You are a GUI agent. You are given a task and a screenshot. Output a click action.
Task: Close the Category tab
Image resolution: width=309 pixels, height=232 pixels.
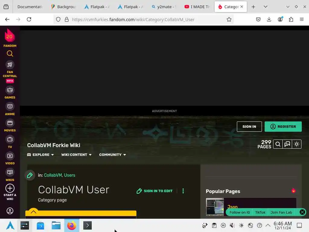pos(242,7)
